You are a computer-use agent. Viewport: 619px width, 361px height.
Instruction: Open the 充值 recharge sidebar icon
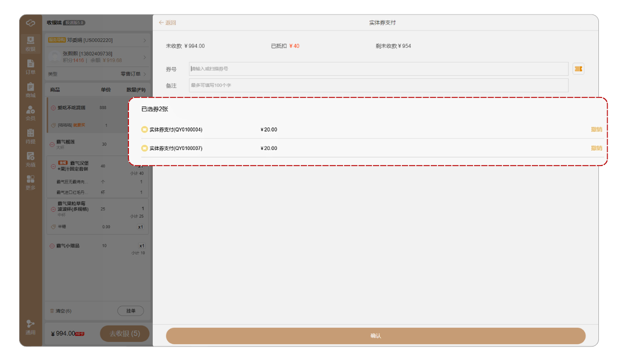(x=30, y=159)
